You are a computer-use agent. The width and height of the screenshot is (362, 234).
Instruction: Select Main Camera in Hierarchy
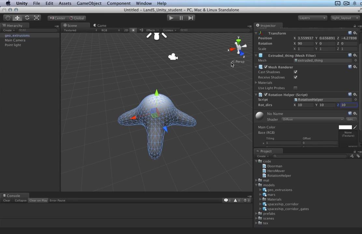tap(15, 40)
